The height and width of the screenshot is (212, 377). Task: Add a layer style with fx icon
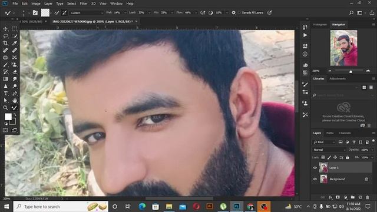click(x=330, y=197)
